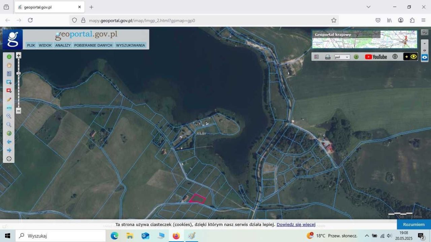431x242 pixels.
Task: Select the hand pan tool
Action: pyautogui.click(x=9, y=65)
